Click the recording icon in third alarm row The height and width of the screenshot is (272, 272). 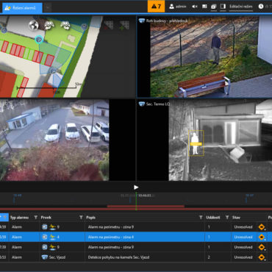(x=44, y=247)
